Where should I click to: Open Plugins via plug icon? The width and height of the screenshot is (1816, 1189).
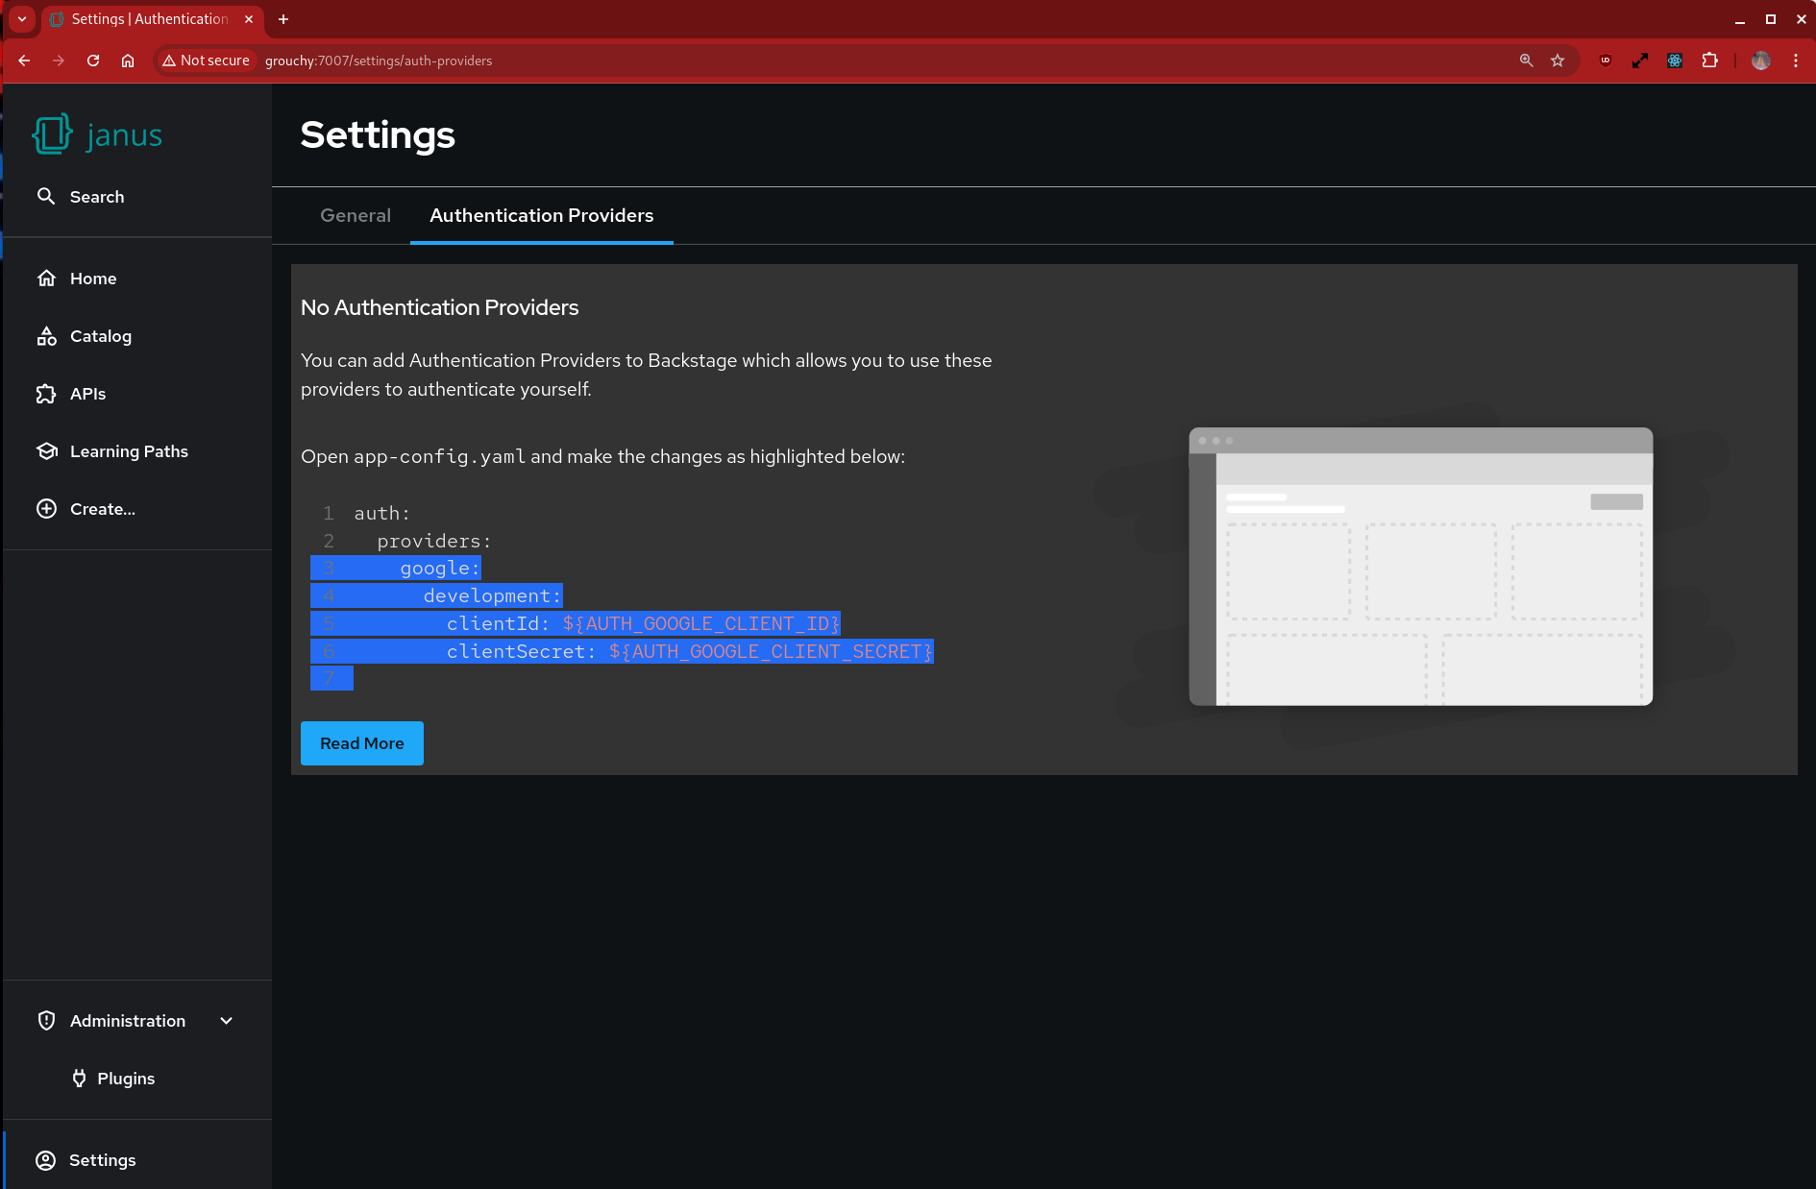[x=80, y=1079]
